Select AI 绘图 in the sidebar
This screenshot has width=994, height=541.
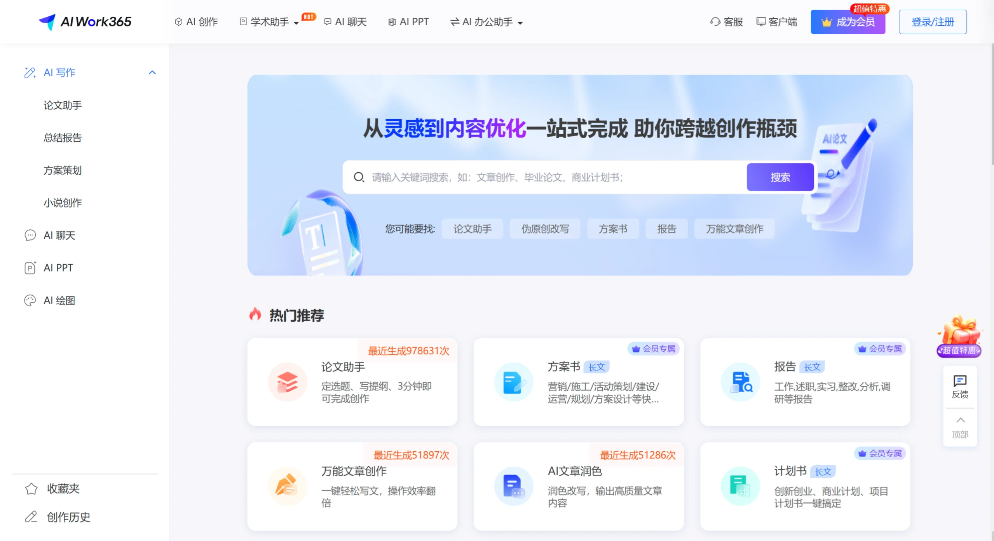pyautogui.click(x=59, y=300)
